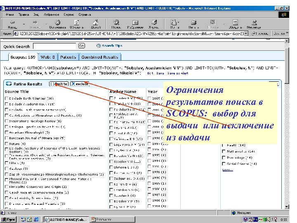Expand the Links (Ссылки) toolbar chevron
The width and height of the screenshot is (297, 223).
pyautogui.click(x=287, y=33)
